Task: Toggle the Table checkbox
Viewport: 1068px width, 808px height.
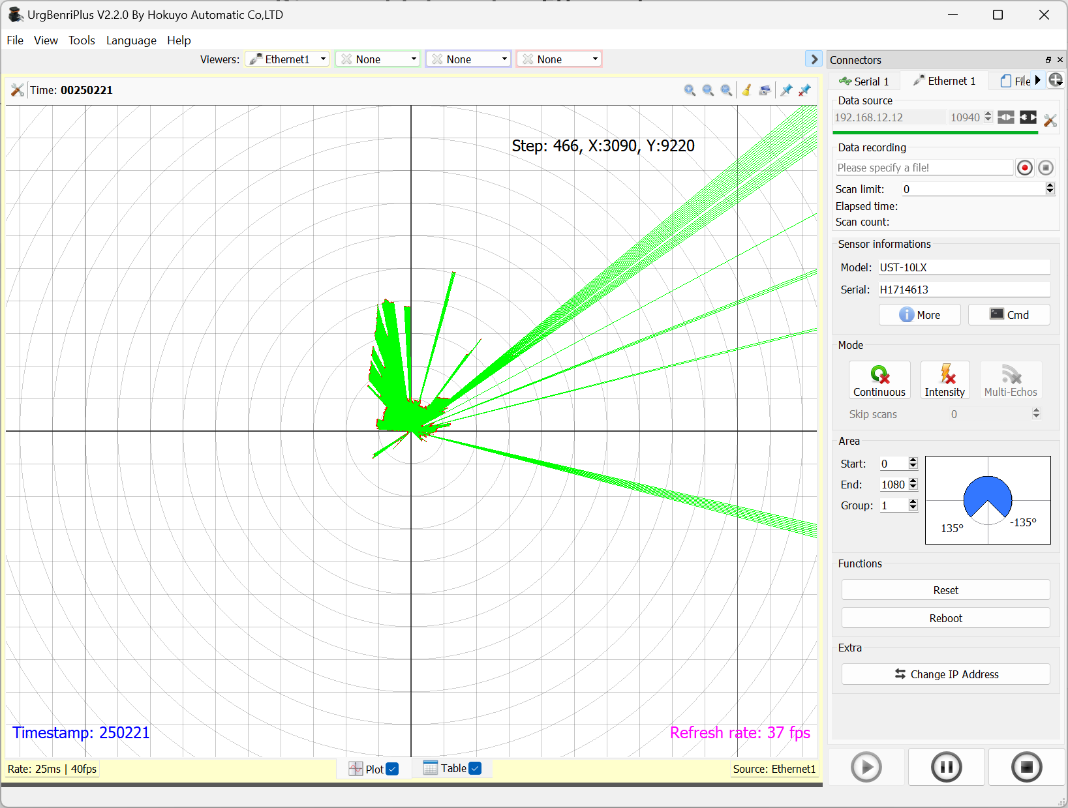Action: tap(476, 768)
